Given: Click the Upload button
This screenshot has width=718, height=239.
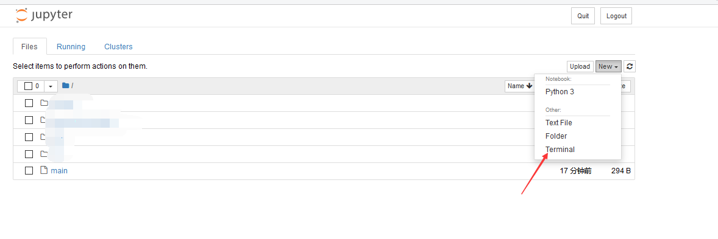Looking at the screenshot, I should tap(580, 66).
